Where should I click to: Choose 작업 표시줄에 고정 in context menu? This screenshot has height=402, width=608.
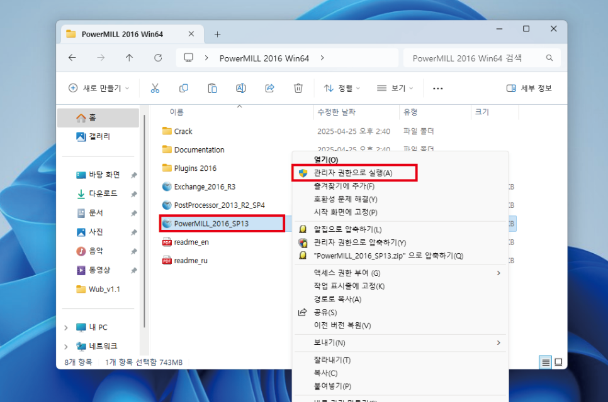click(400, 286)
